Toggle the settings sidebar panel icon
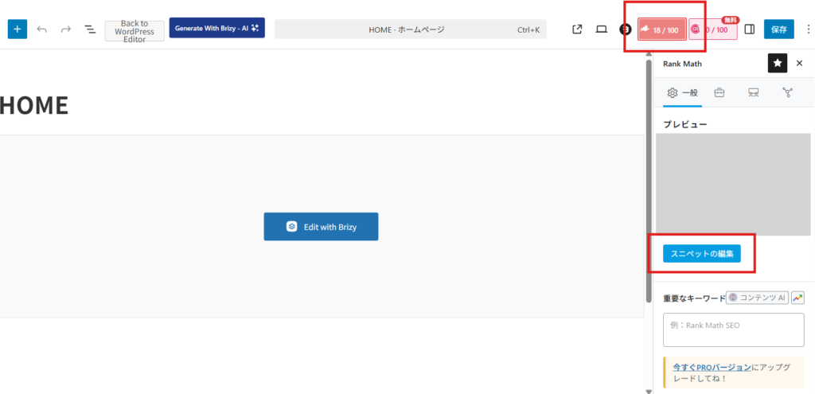Screen dimensions: 815x394 (749, 29)
